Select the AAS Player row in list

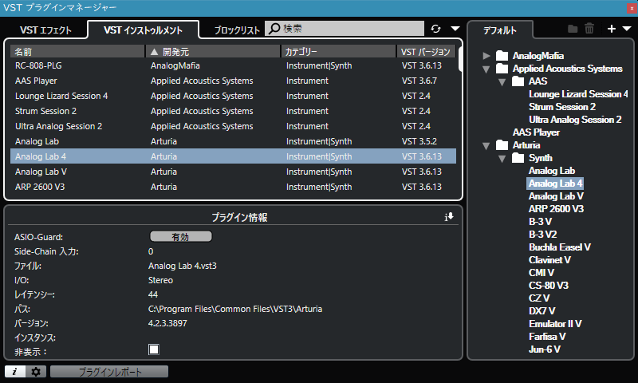pos(233,81)
